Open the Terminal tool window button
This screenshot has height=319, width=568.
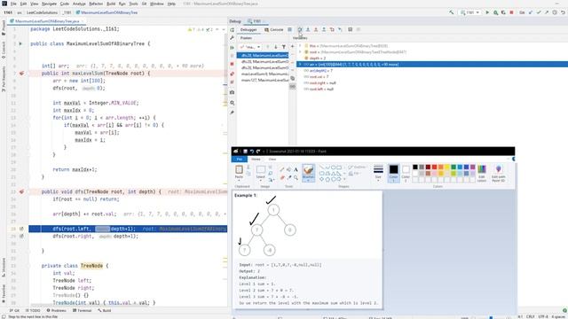click(82, 310)
